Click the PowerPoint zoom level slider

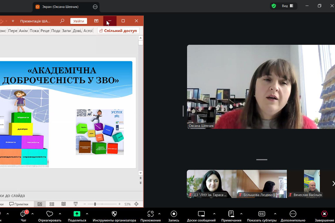[x=95, y=204]
